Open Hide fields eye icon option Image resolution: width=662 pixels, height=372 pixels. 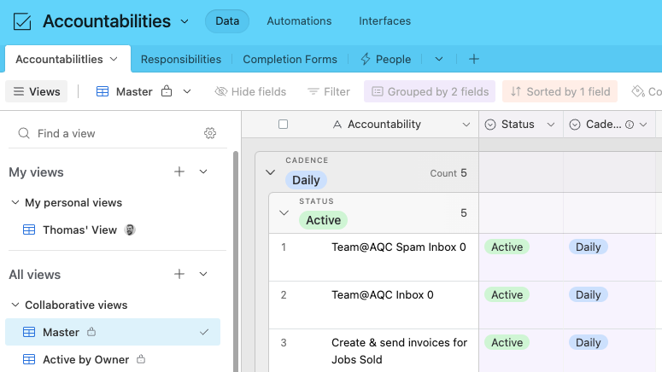pyautogui.click(x=221, y=91)
